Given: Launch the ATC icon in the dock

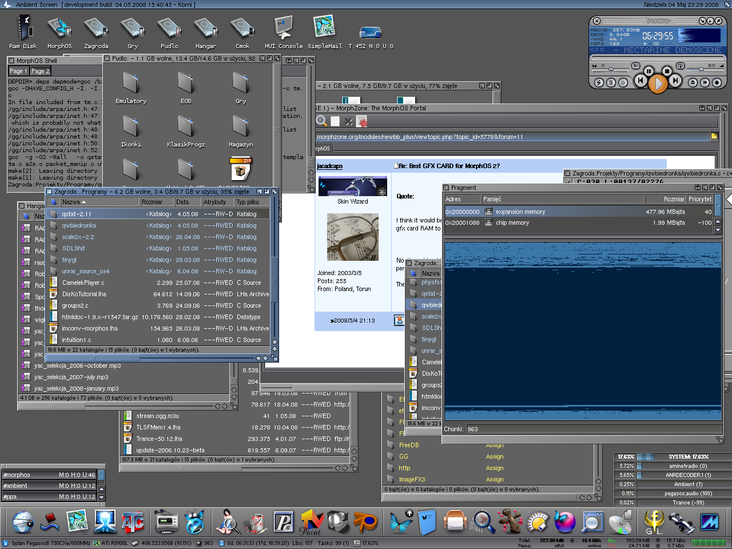Looking at the screenshot, I should point(133,522).
